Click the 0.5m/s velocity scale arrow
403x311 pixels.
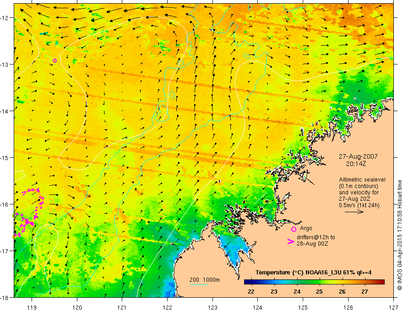(x=354, y=212)
